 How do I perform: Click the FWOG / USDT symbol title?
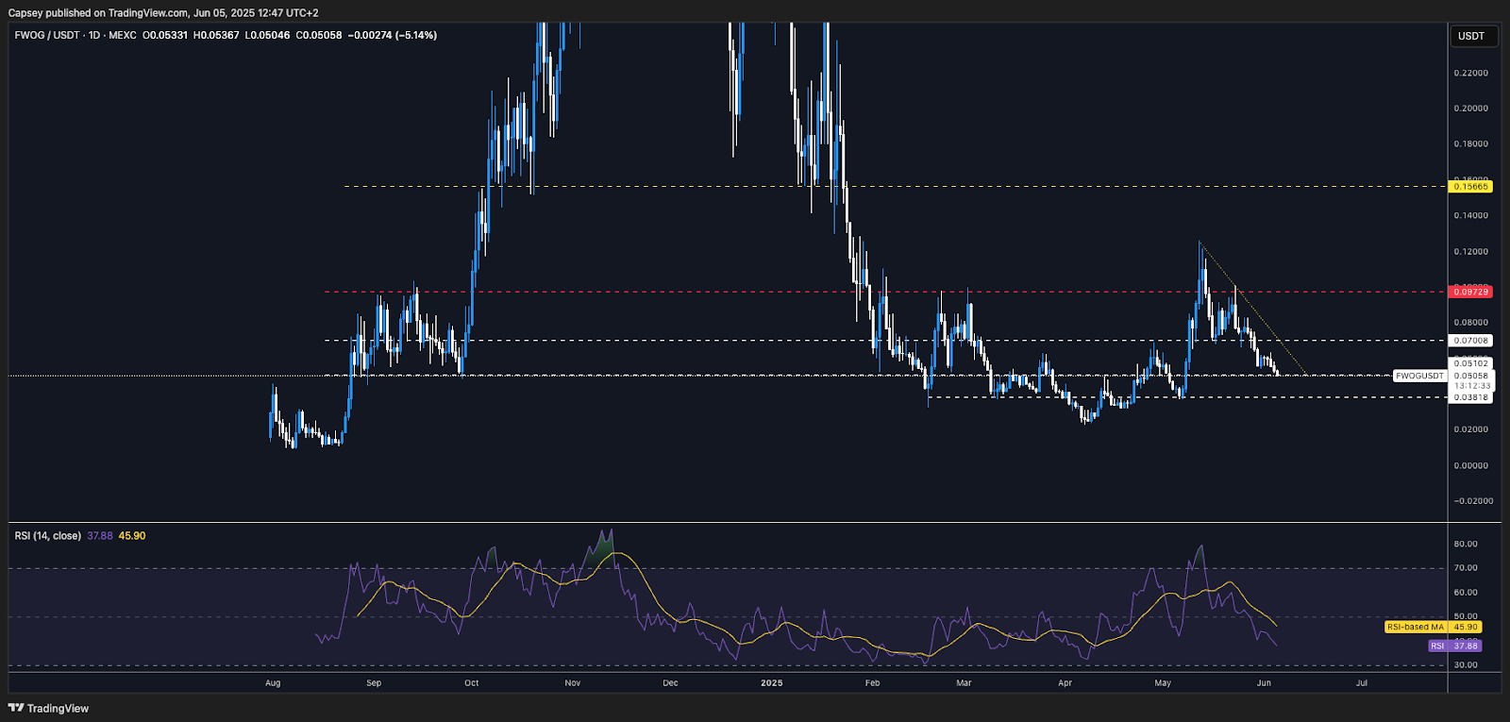[x=47, y=35]
